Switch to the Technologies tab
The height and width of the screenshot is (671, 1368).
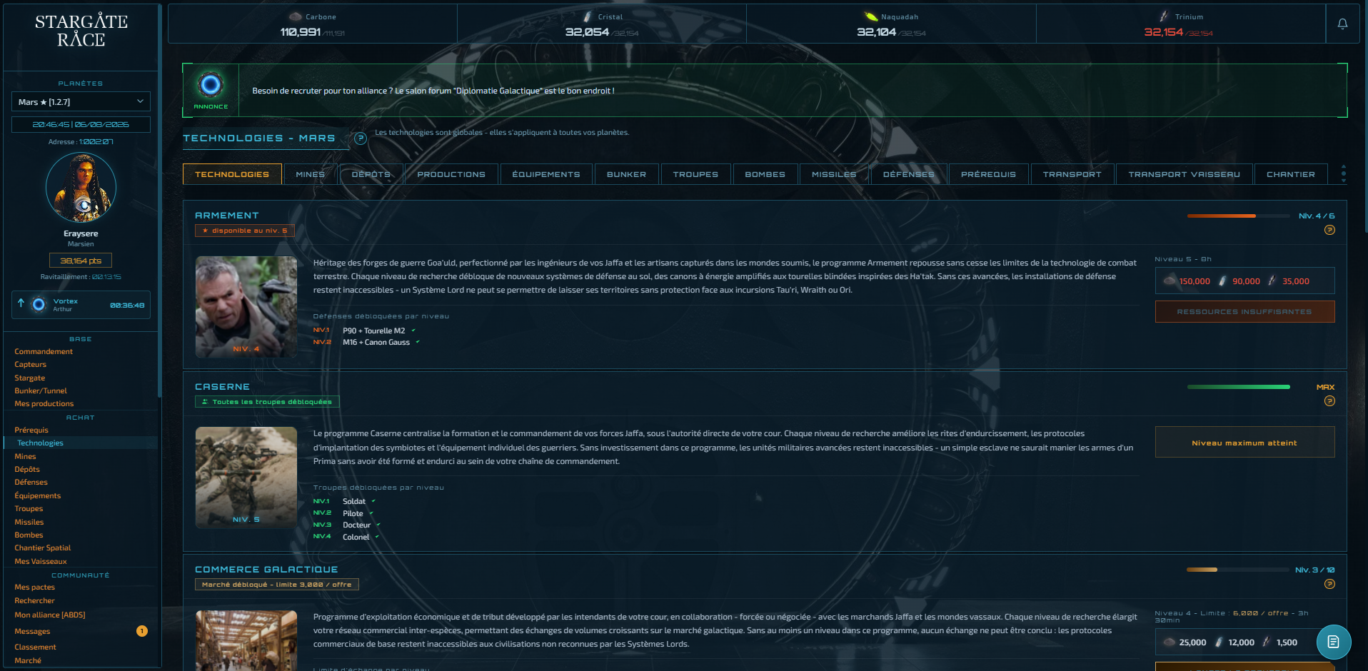tap(232, 174)
